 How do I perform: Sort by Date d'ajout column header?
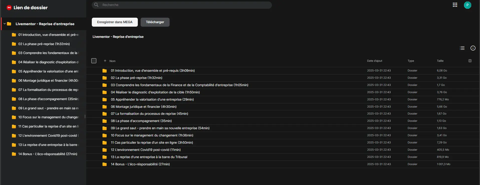tap(374, 61)
